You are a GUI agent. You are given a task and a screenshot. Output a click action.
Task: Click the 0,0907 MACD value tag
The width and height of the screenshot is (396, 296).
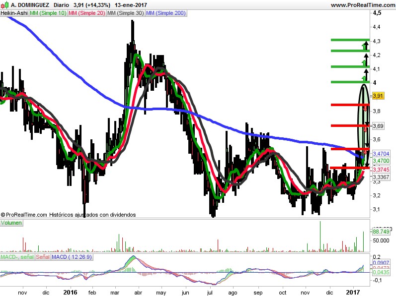pos(381,263)
